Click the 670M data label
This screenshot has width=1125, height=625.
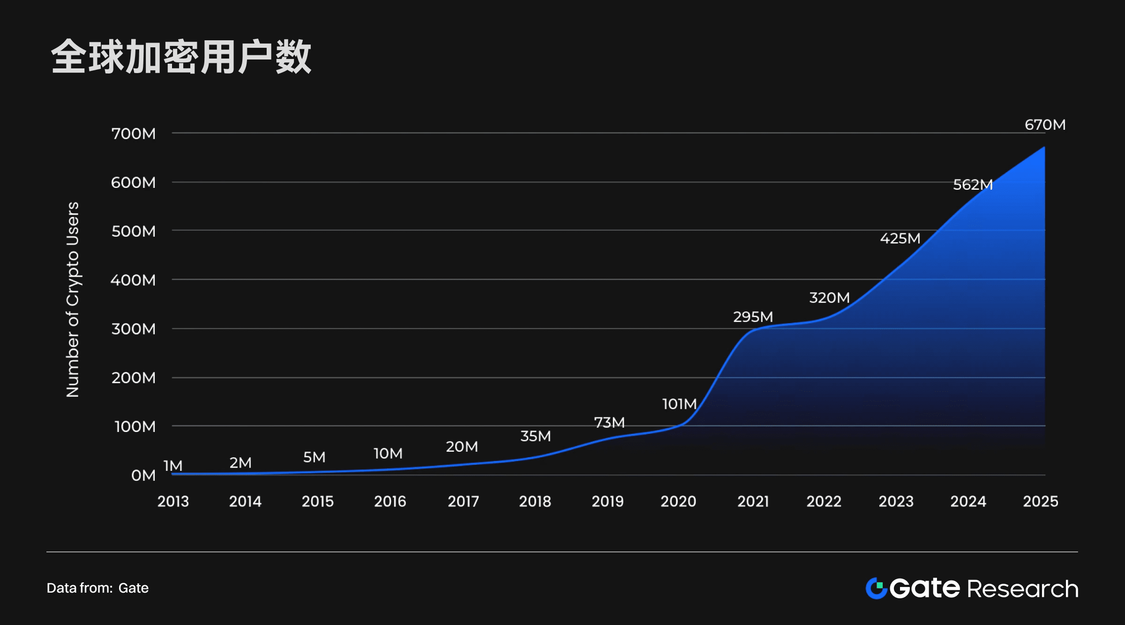point(1045,125)
